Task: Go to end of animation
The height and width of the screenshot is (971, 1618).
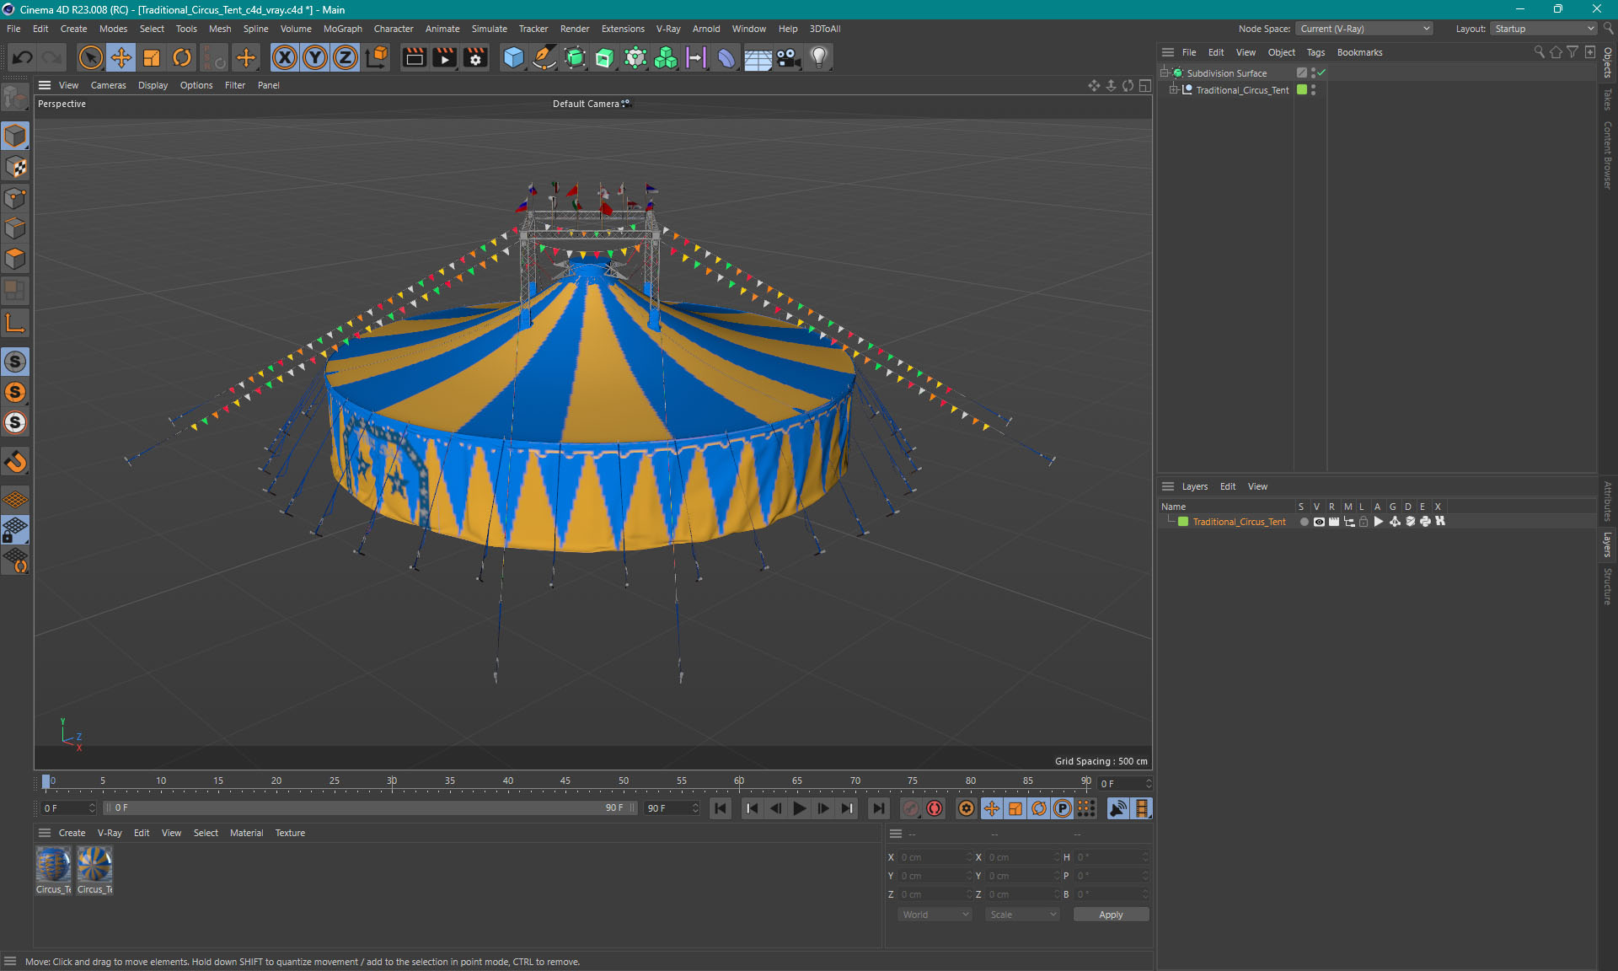Action: (878, 808)
